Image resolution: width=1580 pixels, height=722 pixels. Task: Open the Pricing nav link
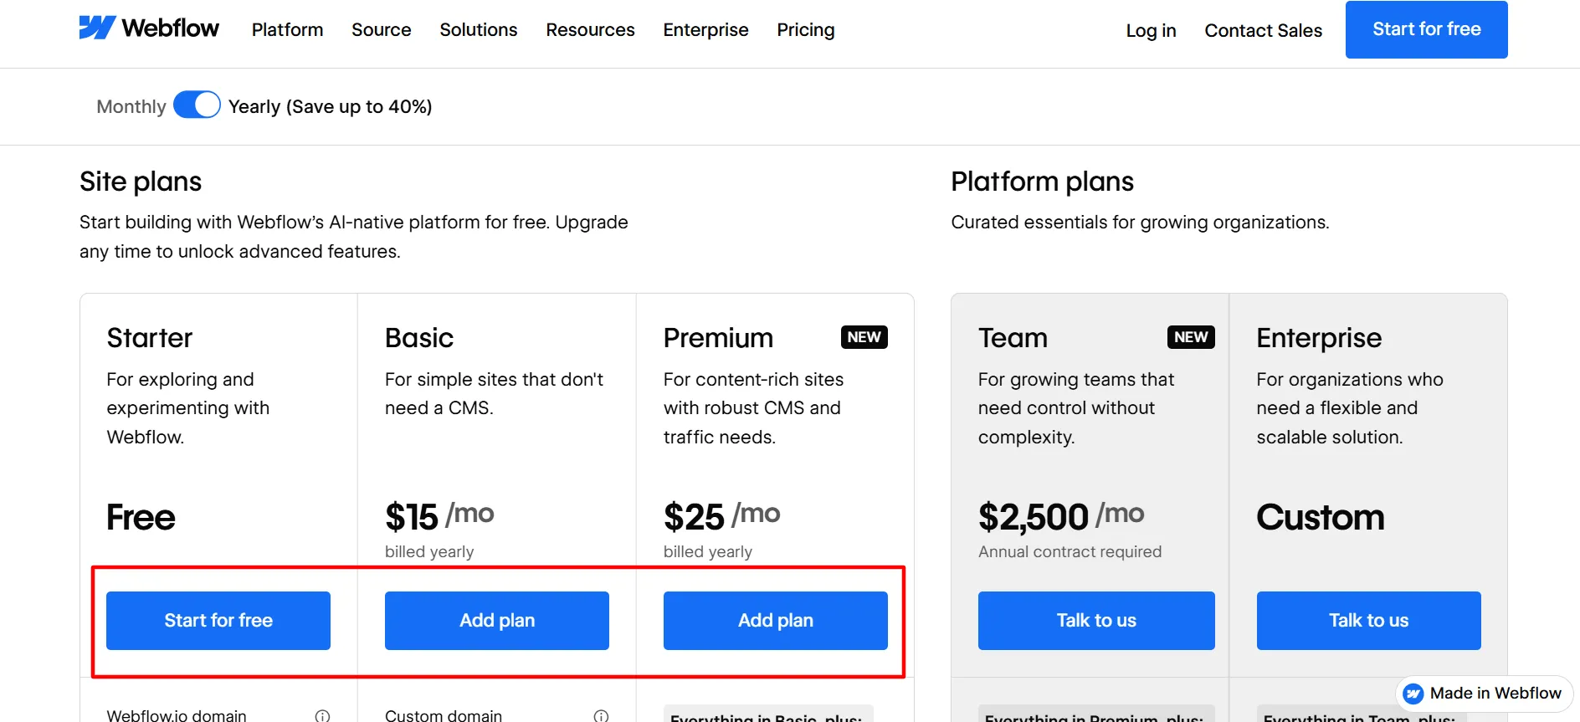click(805, 30)
